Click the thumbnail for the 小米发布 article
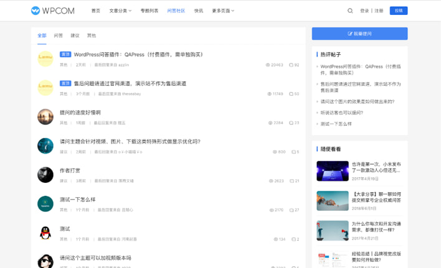The image size is (441, 268). [x=333, y=171]
